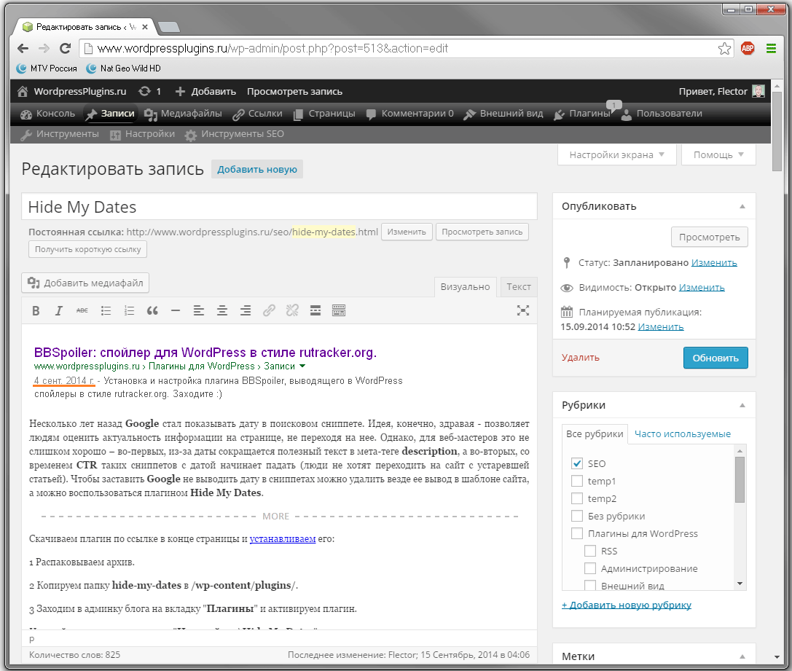Screen dimensions: 792x671
Task: Check the Без рубрики category
Action: click(577, 516)
